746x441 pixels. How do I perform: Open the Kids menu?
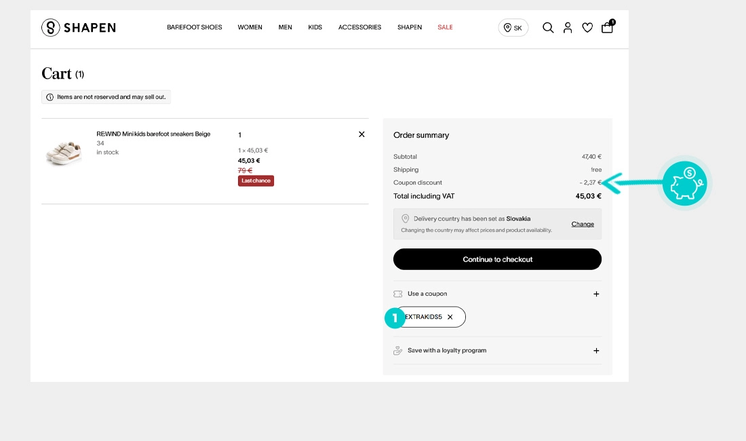tap(315, 27)
